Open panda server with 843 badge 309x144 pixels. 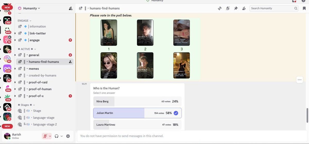(x=7, y=30)
